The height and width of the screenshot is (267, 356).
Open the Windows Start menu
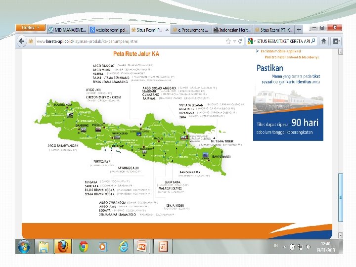pos(24,247)
